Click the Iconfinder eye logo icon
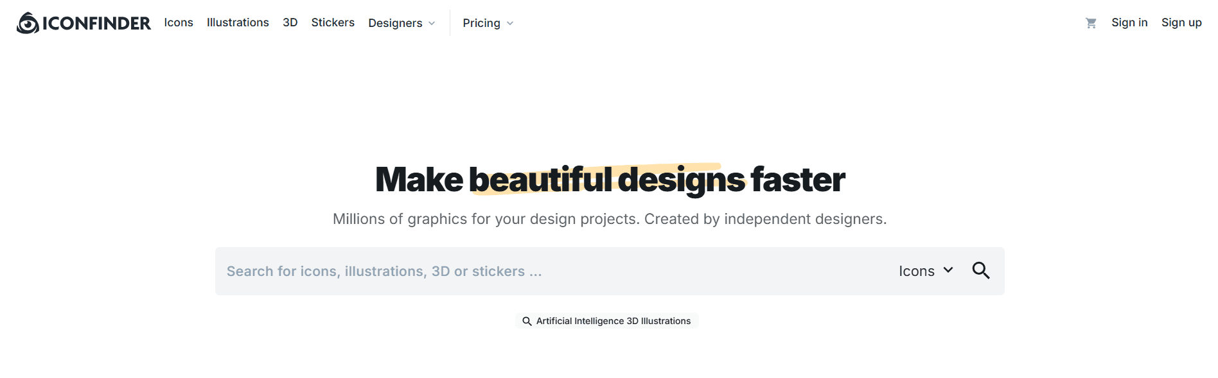 click(x=28, y=23)
